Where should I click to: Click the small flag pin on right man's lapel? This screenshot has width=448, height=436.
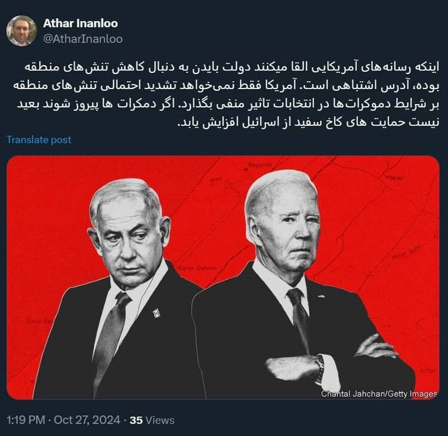point(321,296)
